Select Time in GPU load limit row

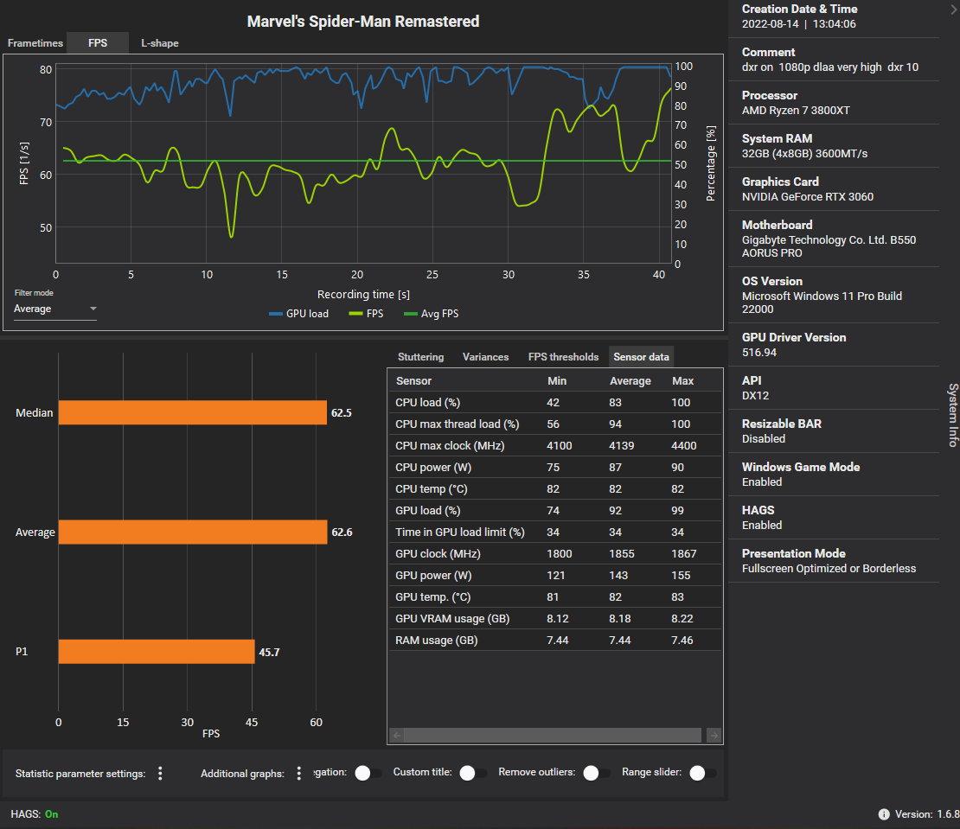pyautogui.click(x=554, y=532)
